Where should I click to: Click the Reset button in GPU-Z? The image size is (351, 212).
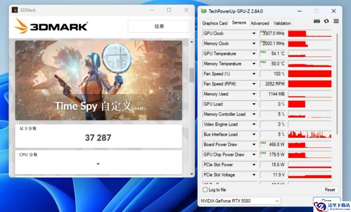coord(330,190)
